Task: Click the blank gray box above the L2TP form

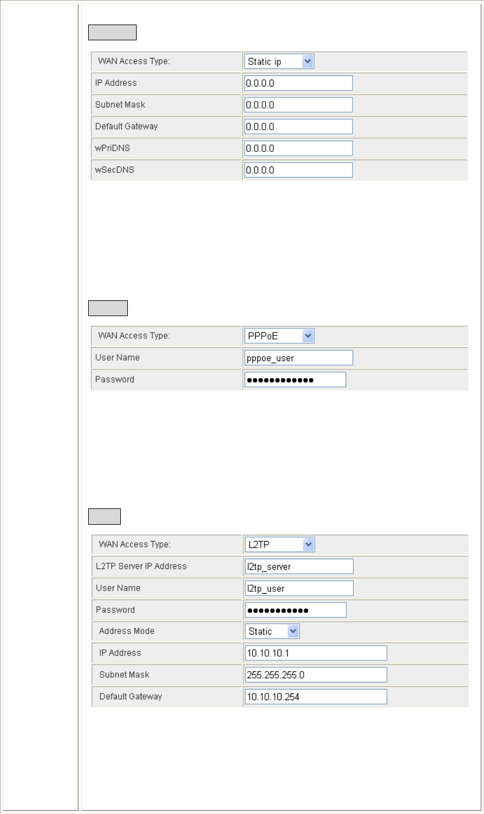Action: (105, 517)
